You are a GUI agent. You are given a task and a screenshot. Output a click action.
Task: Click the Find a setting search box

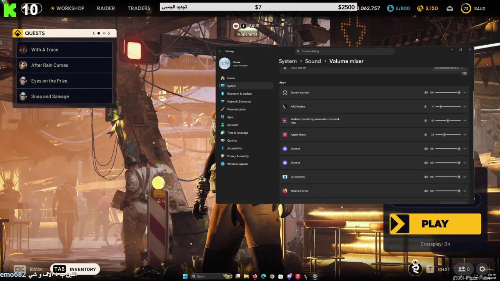point(345,51)
